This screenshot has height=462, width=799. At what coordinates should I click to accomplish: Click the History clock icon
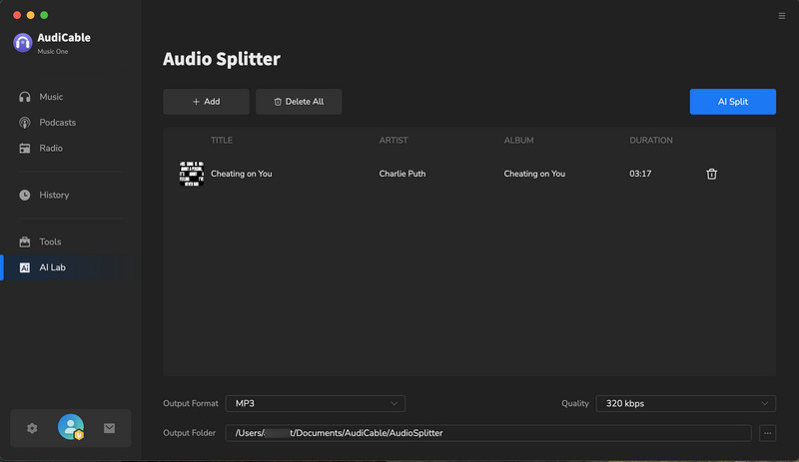(x=24, y=196)
